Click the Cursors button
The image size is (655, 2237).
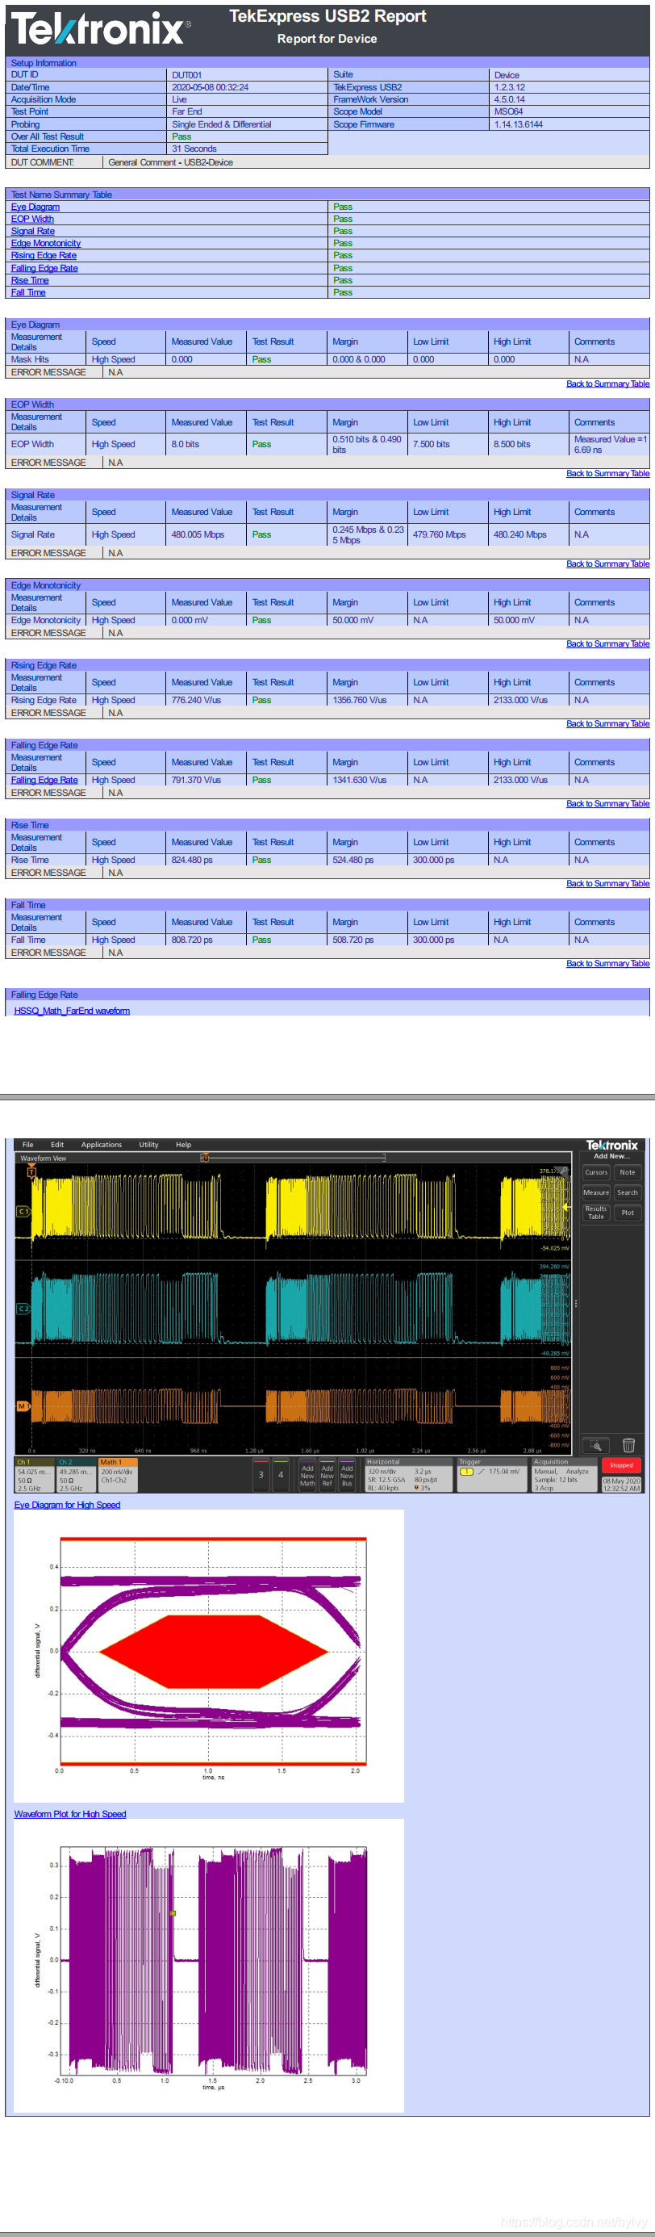click(596, 1172)
